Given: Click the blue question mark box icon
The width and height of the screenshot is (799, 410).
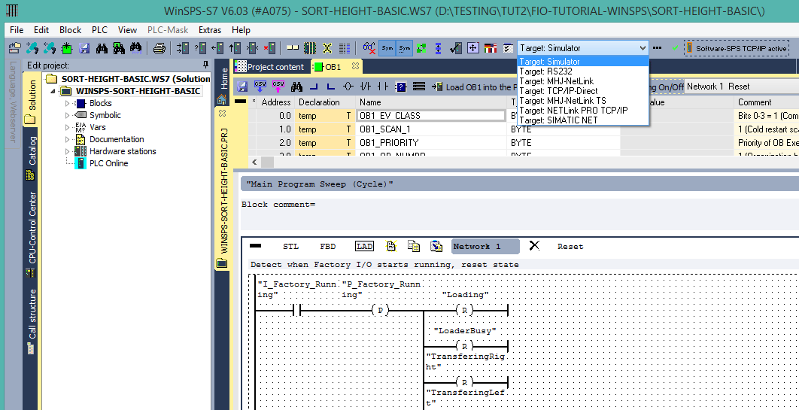Looking at the screenshot, I should [401, 87].
